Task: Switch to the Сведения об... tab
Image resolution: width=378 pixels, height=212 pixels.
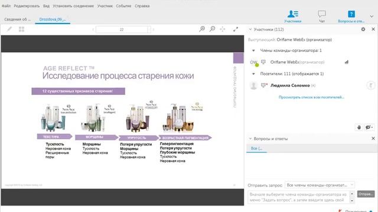Action: tap(17, 19)
